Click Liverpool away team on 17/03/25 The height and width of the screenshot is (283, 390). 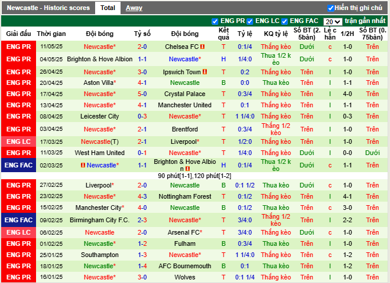pos(185,141)
